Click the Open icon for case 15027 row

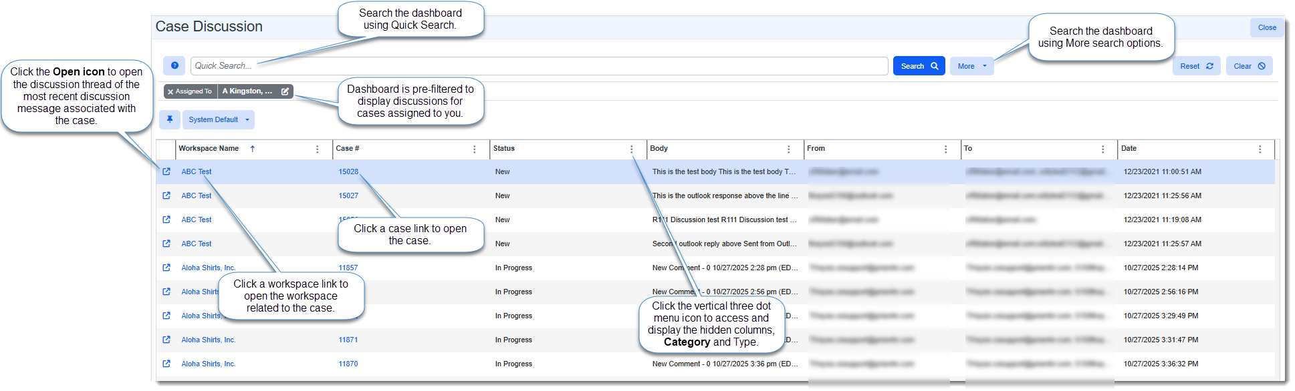point(166,195)
